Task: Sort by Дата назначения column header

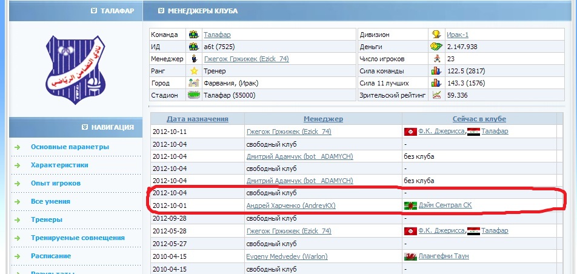Action: pos(197,119)
